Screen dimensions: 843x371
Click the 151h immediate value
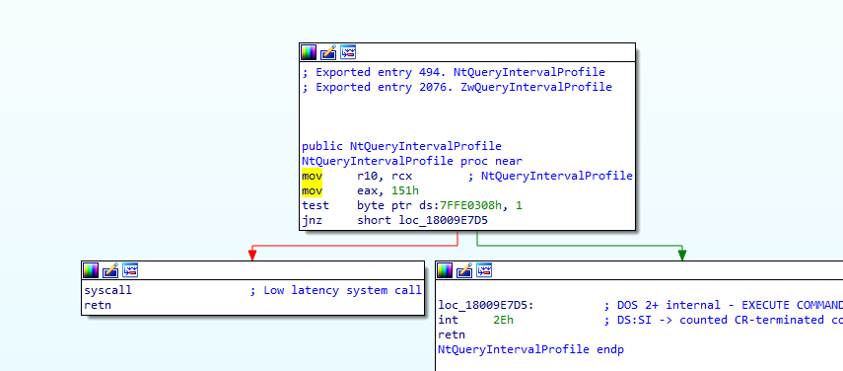(x=405, y=190)
